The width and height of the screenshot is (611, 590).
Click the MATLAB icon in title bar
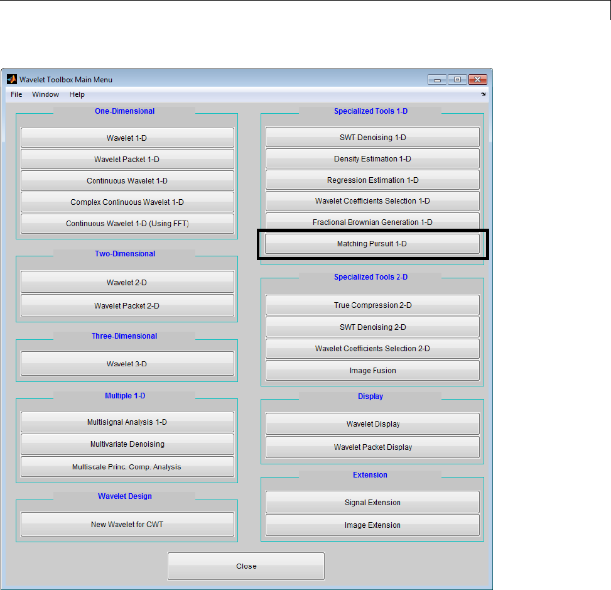point(12,79)
